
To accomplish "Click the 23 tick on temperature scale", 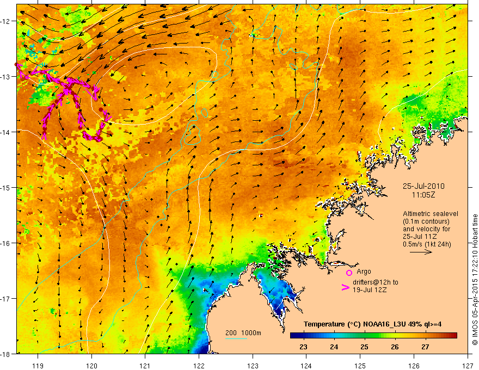I will (x=303, y=347).
